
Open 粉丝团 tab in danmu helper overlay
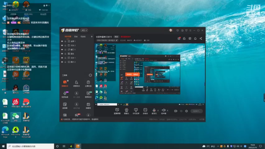point(43,14)
